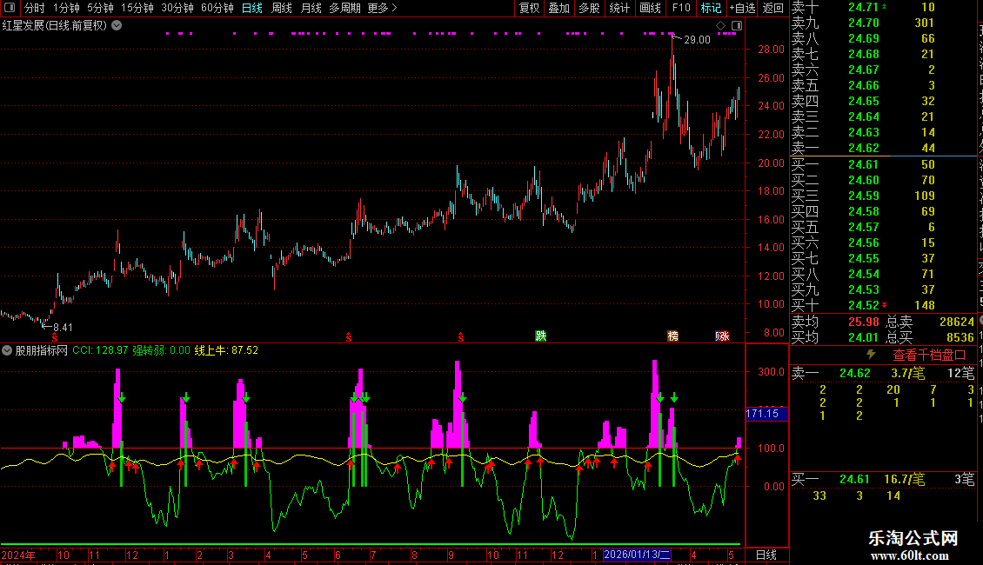Image resolution: width=983 pixels, height=565 pixels.
Task: Open the 画线 drawing tools
Action: coord(650,8)
